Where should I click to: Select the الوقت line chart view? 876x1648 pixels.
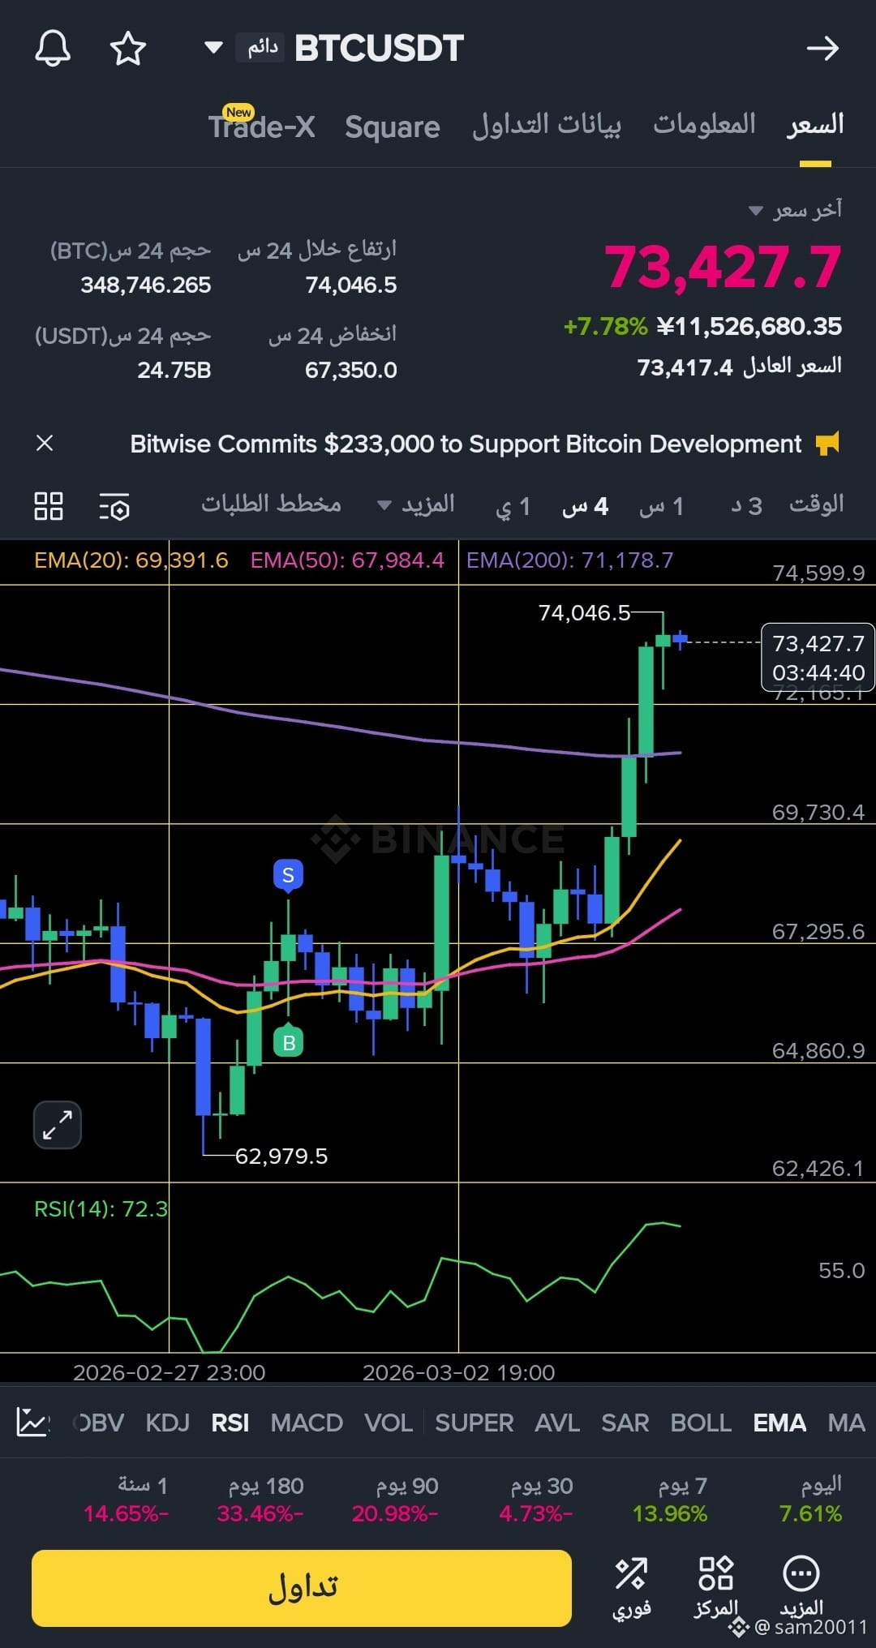point(816,504)
